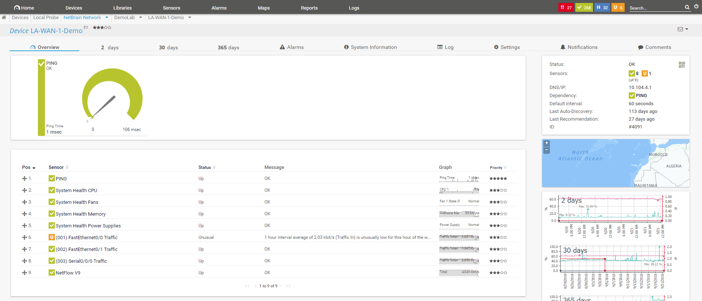Zoom in on the map with plus button
This screenshot has height=301, width=702.
[547, 143]
